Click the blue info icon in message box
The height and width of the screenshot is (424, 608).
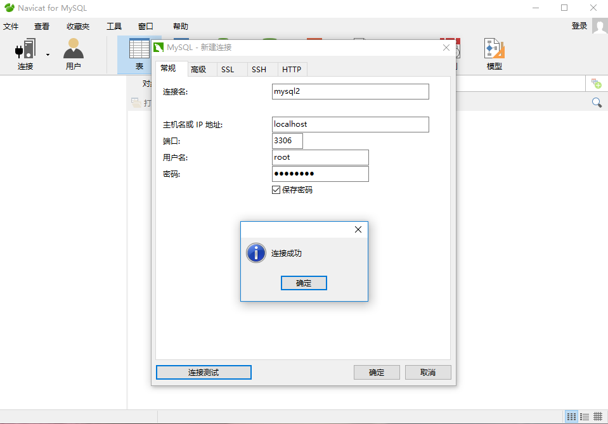(x=256, y=253)
